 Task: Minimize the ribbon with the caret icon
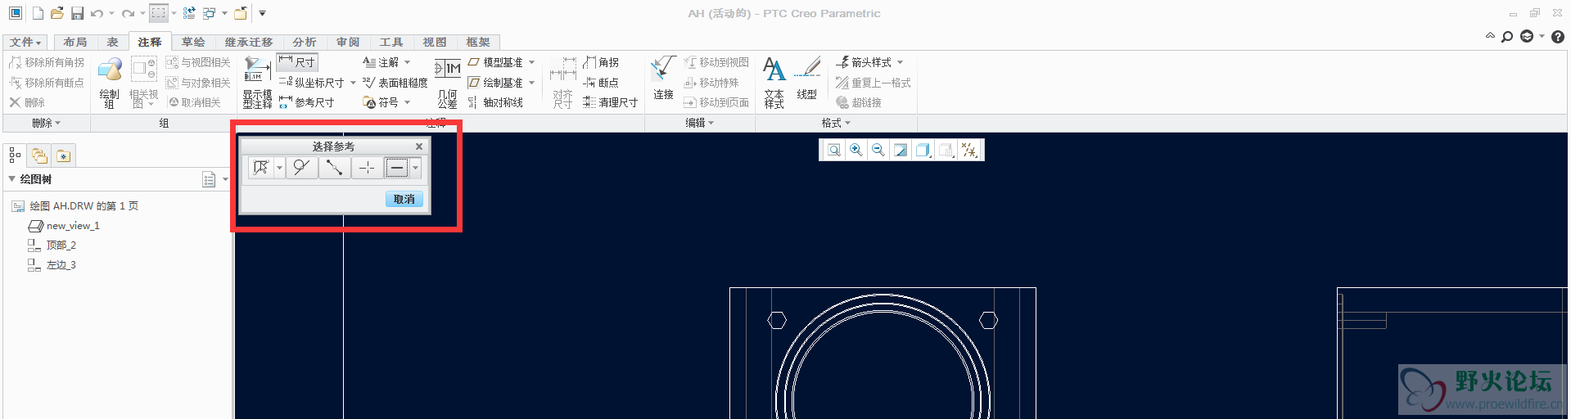click(1490, 36)
